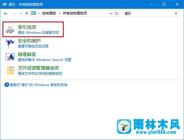184x140 pixels.
Task: Expand the address bar history dropdown
Action: pos(111,14)
